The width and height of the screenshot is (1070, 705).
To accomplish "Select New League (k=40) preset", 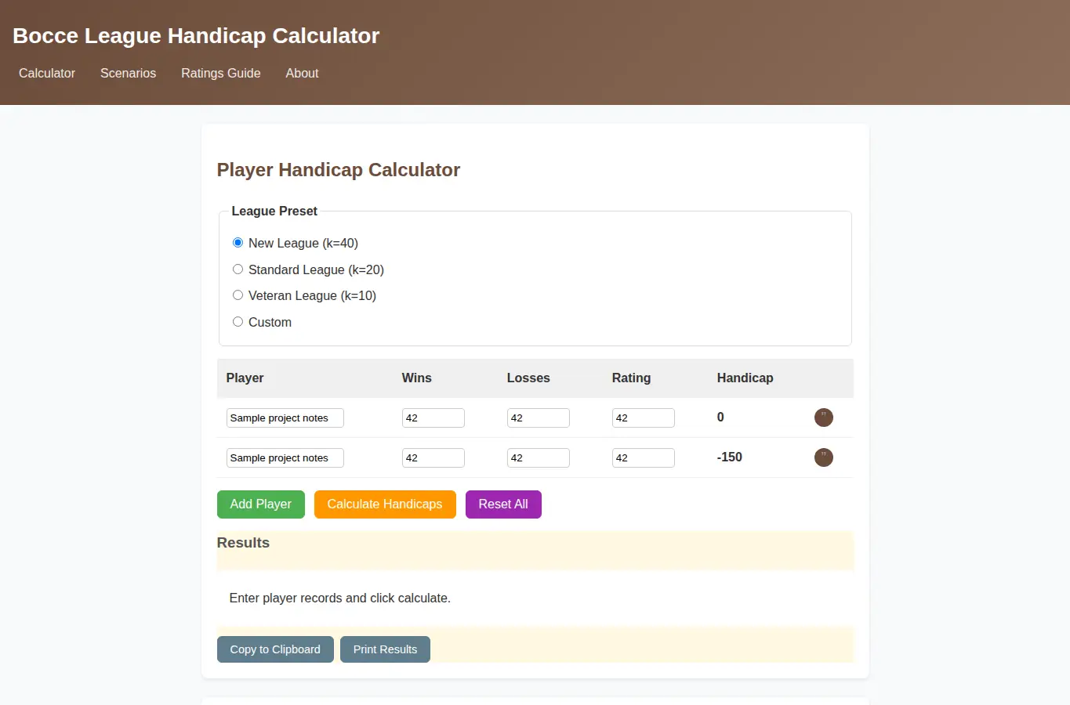I will pyautogui.click(x=238, y=243).
